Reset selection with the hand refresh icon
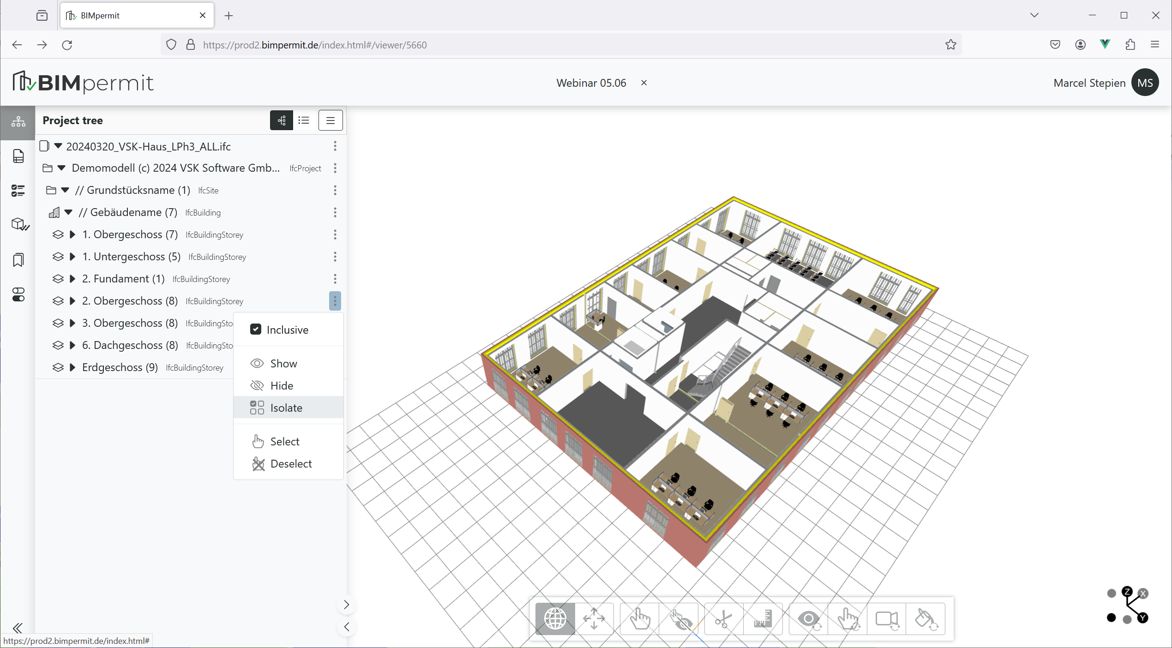The width and height of the screenshot is (1172, 648). (848, 619)
